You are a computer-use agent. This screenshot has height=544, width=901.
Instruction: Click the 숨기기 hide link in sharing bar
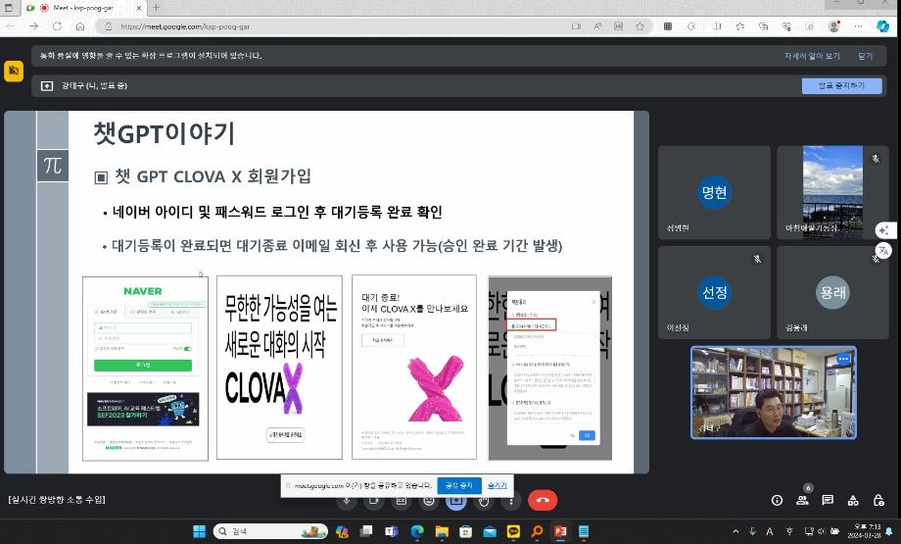pyautogui.click(x=498, y=485)
